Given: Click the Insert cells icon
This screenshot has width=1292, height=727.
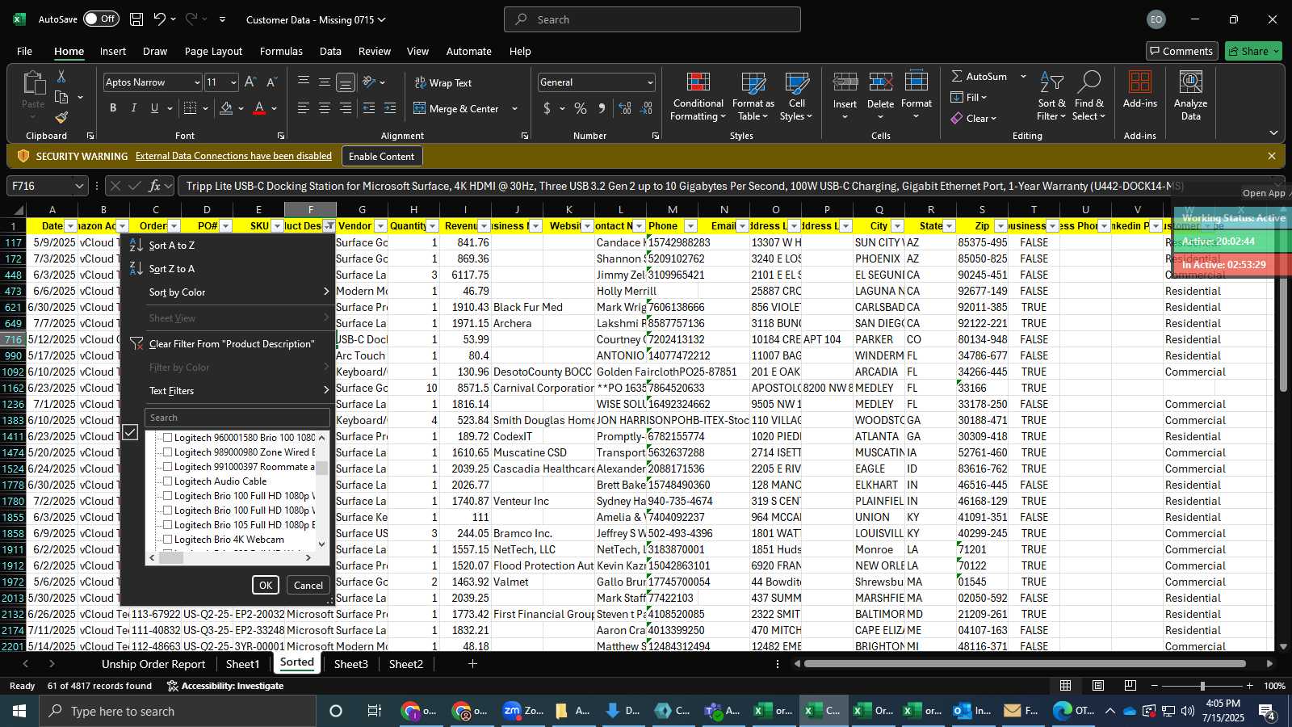Looking at the screenshot, I should point(845,83).
